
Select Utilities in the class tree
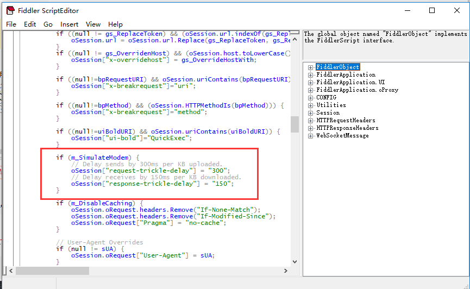[x=331, y=105]
